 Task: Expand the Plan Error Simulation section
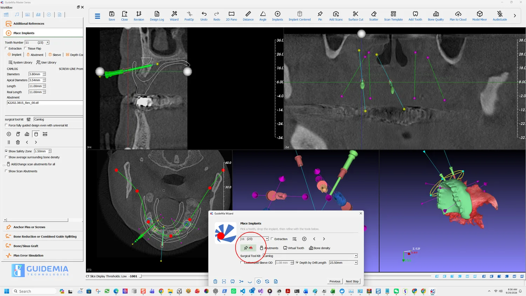coord(43,255)
